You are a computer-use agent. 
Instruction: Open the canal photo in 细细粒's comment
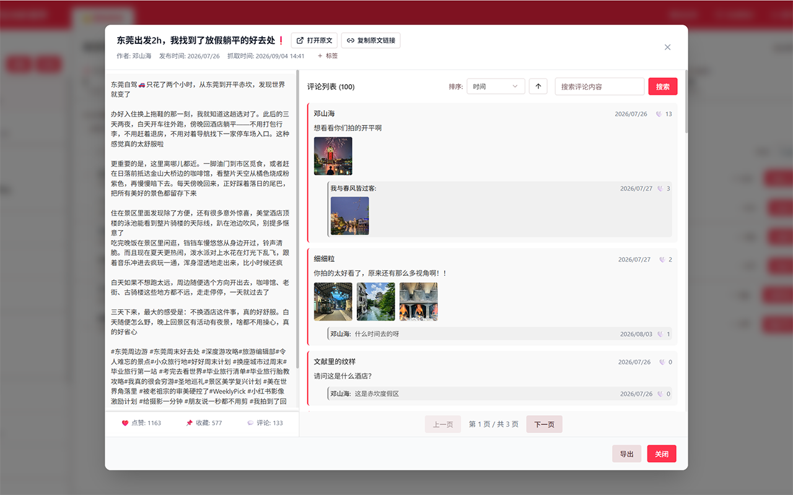[x=376, y=301]
